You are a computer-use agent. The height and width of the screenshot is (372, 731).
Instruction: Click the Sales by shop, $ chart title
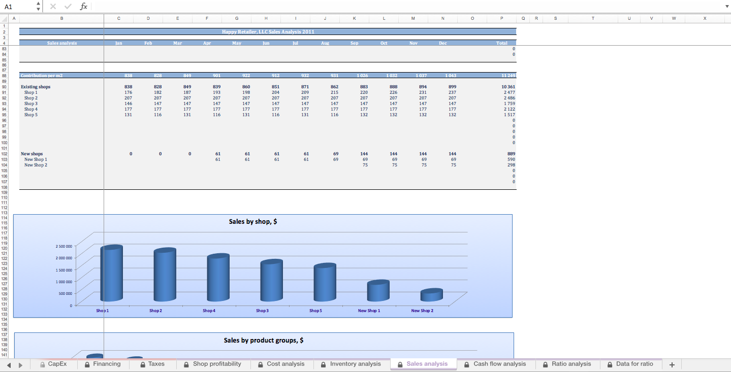tap(252, 222)
